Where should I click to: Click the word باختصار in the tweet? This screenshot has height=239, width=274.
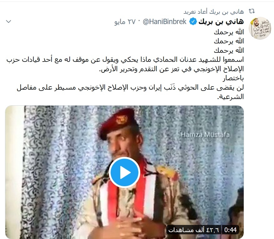tap(233, 78)
